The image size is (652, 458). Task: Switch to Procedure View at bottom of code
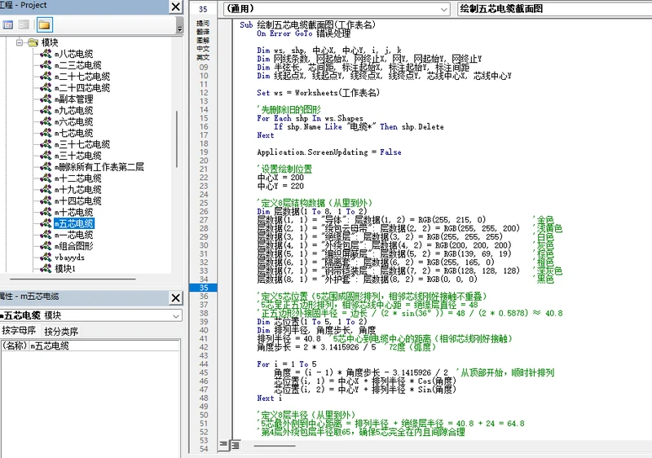click(223, 445)
